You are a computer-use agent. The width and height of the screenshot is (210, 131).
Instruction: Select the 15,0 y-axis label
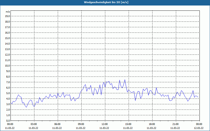pos(7,38)
